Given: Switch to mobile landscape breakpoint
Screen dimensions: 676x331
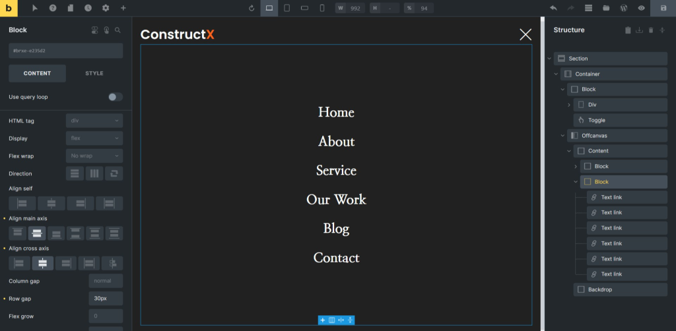Looking at the screenshot, I should click(x=304, y=8).
